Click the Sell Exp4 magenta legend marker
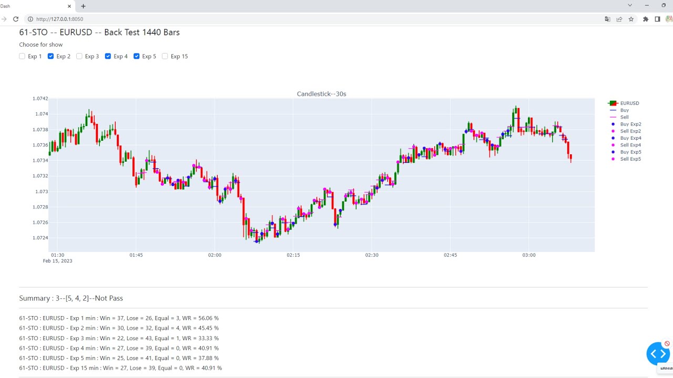This screenshot has width=673, height=378. coord(613,145)
